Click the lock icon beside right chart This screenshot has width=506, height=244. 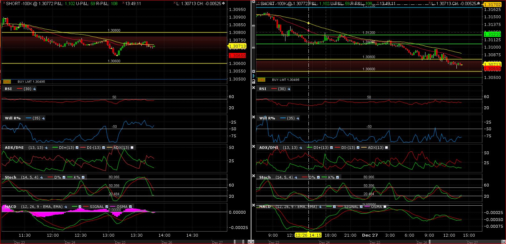254,81
